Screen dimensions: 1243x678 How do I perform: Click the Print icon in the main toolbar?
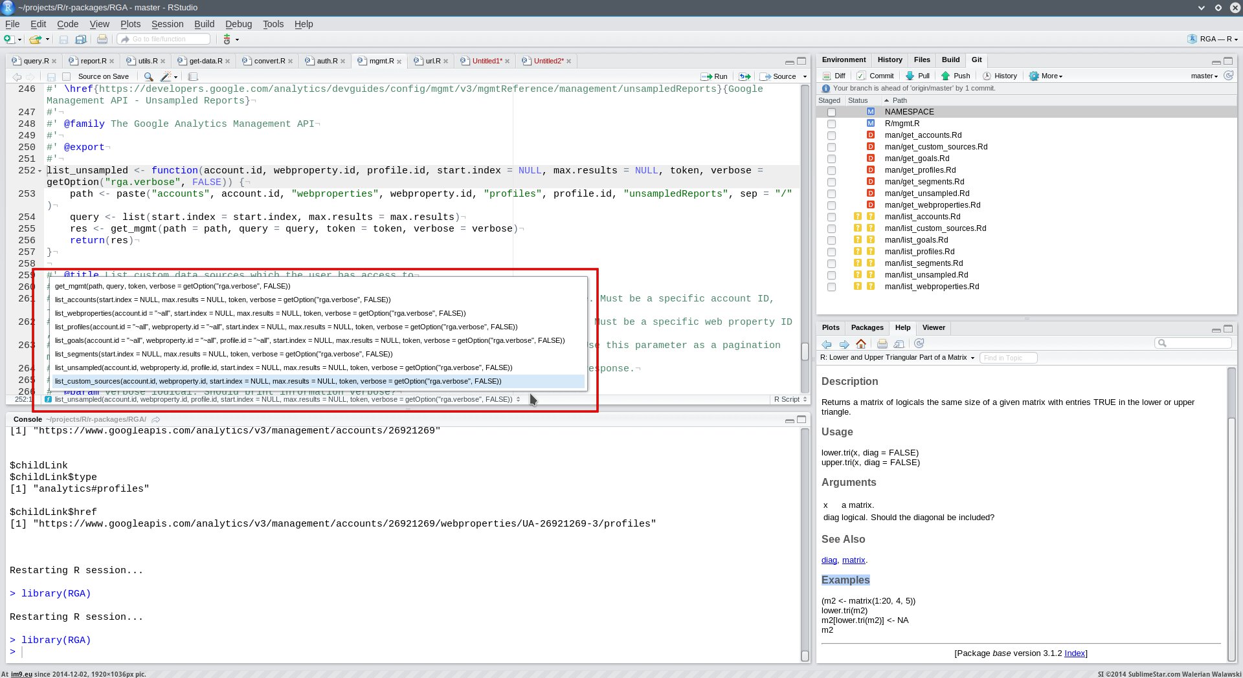pos(102,39)
